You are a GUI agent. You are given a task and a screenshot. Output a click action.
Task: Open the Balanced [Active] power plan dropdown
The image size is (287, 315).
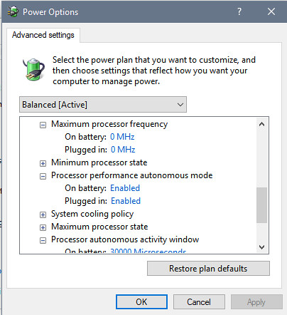[103, 105]
